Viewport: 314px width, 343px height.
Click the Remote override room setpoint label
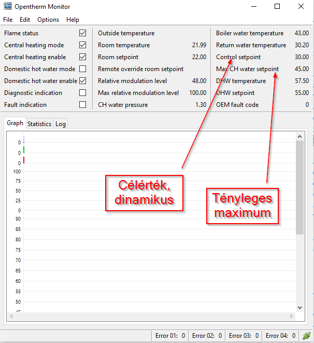[x=140, y=69]
